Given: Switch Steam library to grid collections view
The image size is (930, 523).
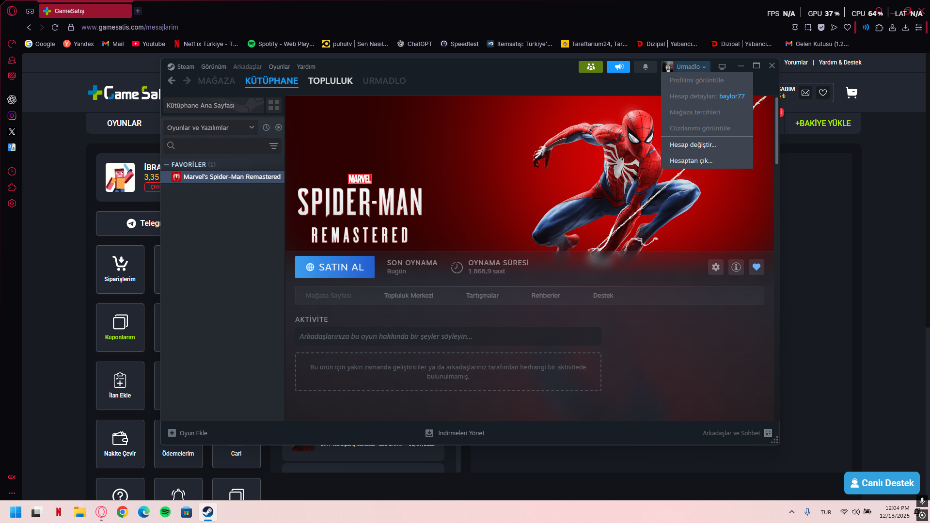Looking at the screenshot, I should [x=274, y=105].
